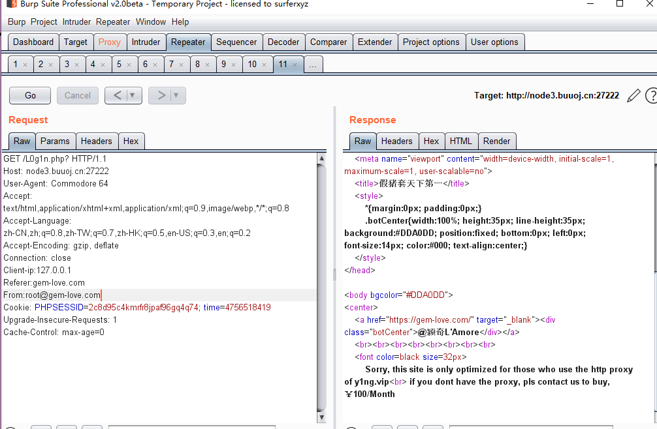This screenshot has height=429, width=657.
Task: Click the Cancel button
Action: pos(78,95)
